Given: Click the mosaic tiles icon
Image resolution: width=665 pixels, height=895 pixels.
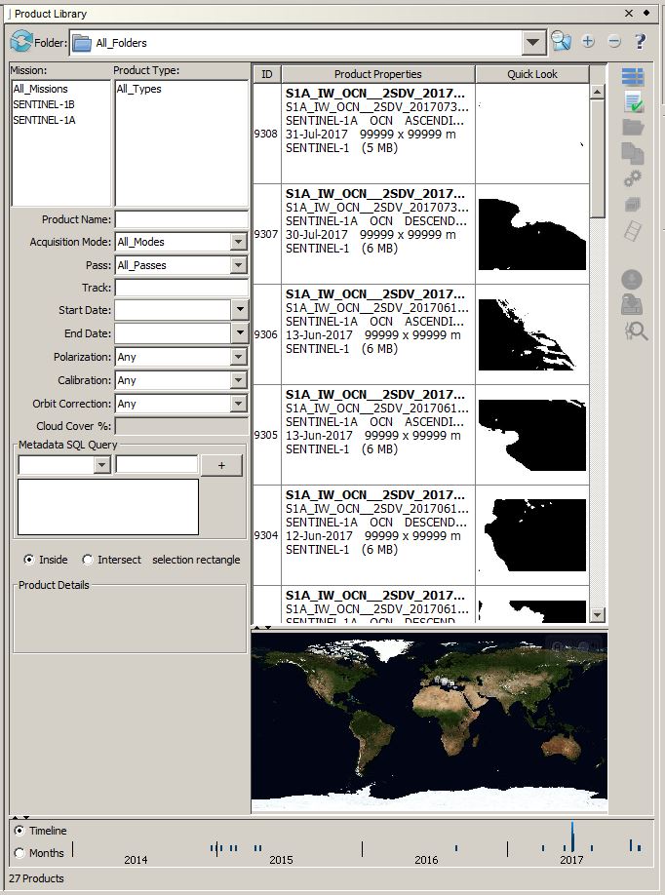Looking at the screenshot, I should click(x=633, y=231).
